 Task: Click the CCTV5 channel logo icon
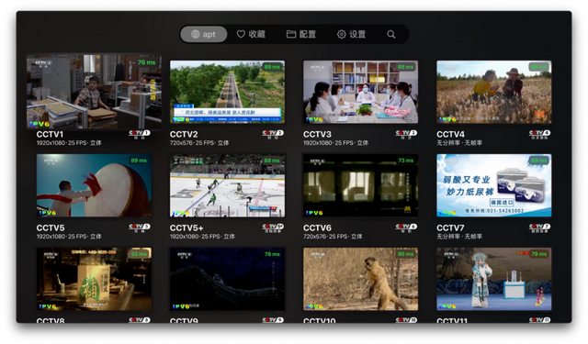point(140,228)
